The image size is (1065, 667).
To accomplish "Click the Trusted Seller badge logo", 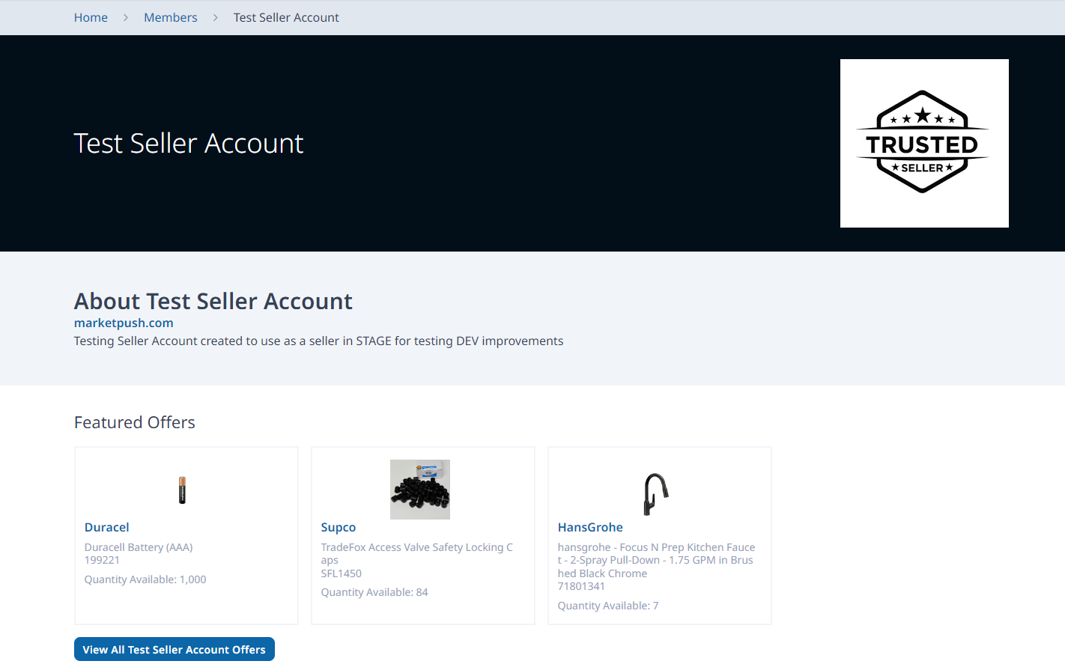I will (x=923, y=143).
